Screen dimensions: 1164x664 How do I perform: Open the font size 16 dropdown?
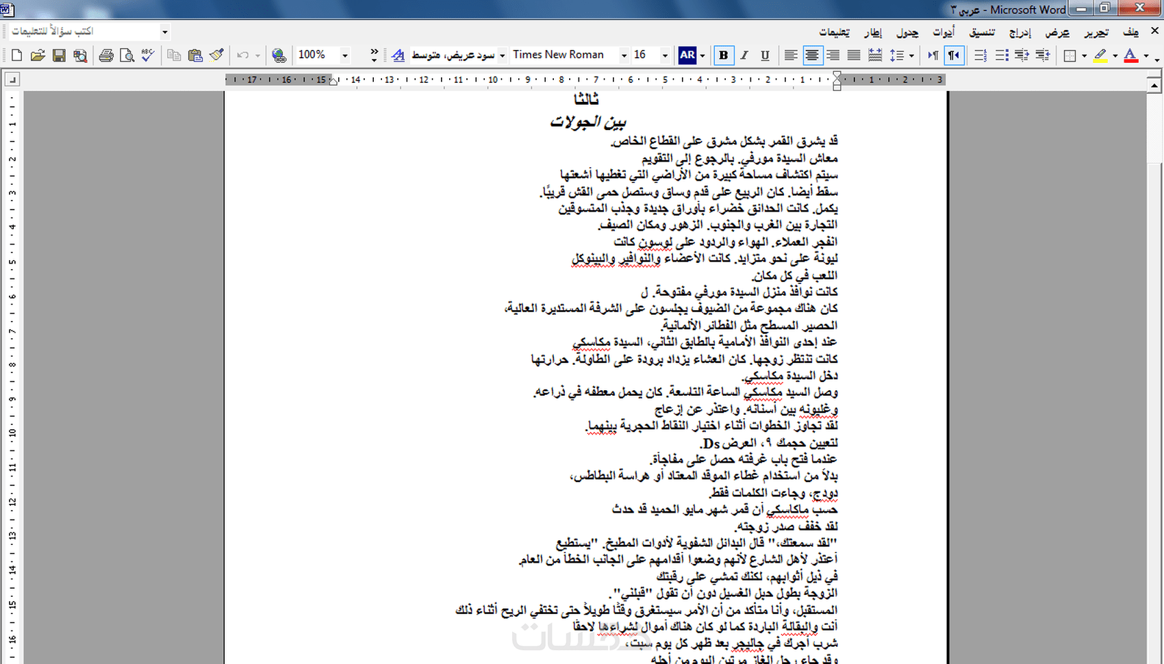coord(665,55)
